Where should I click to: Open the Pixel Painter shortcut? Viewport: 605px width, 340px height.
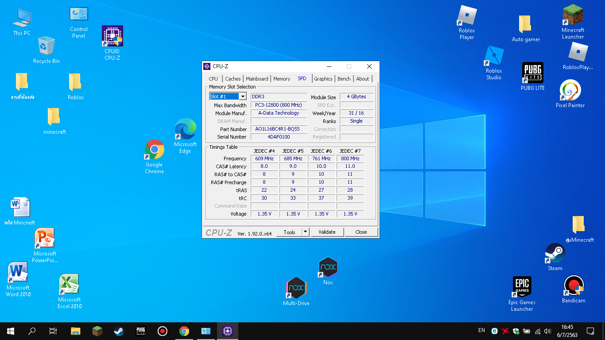(x=570, y=91)
